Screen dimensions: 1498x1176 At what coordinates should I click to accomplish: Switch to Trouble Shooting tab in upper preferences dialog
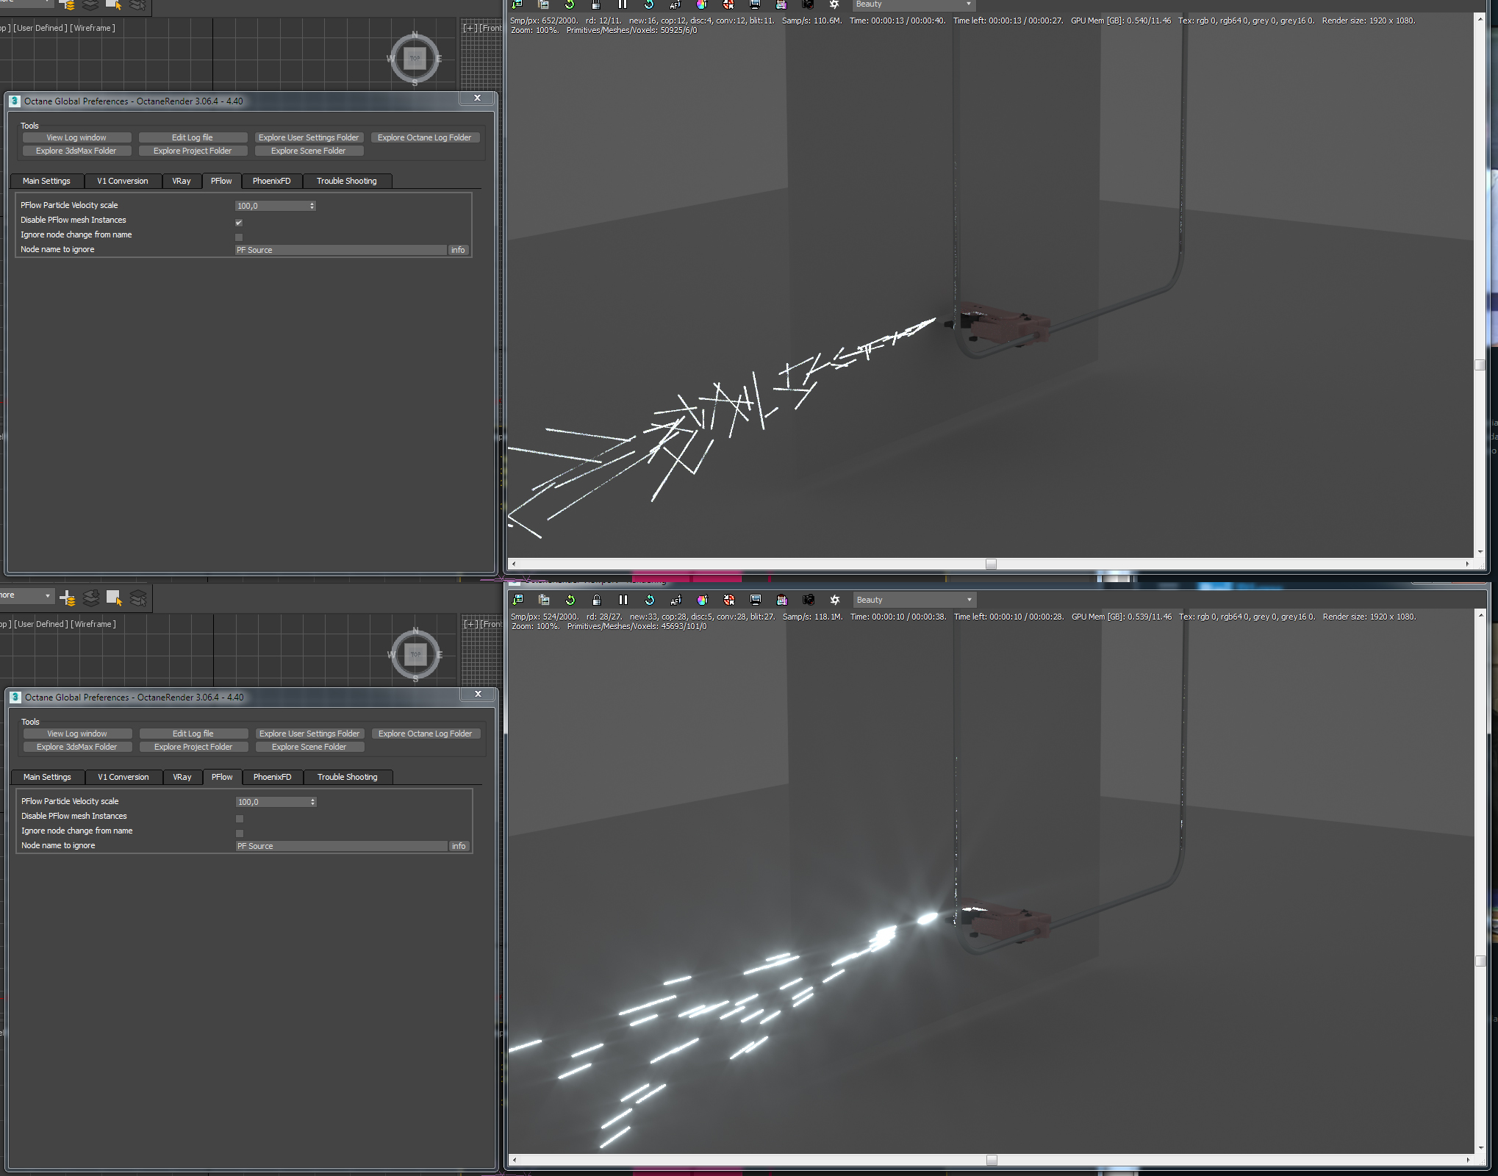click(x=346, y=181)
